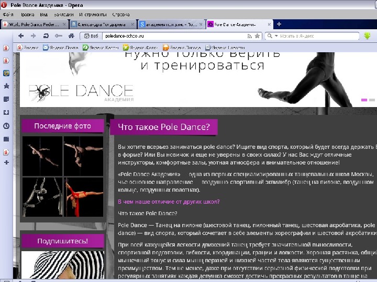Open the top-right inverted pole pose thumbnail
377x282 pixels.
[83, 156]
